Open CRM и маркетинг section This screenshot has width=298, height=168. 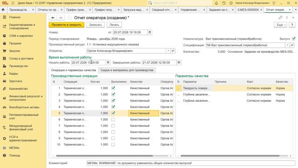tap(21, 36)
